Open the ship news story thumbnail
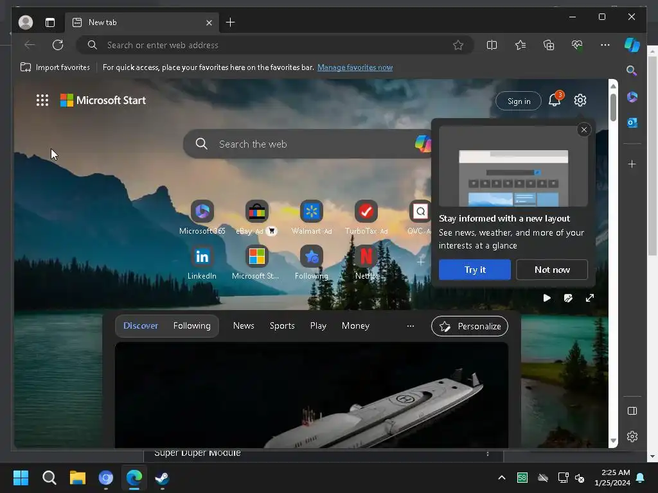 (x=312, y=395)
